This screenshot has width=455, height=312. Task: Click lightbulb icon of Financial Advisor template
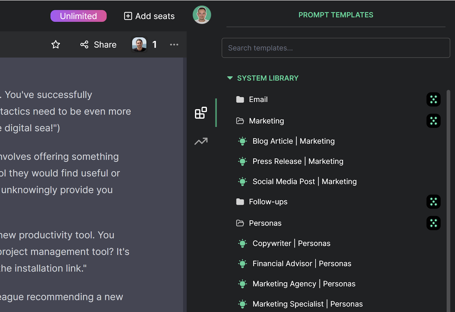coord(243,264)
